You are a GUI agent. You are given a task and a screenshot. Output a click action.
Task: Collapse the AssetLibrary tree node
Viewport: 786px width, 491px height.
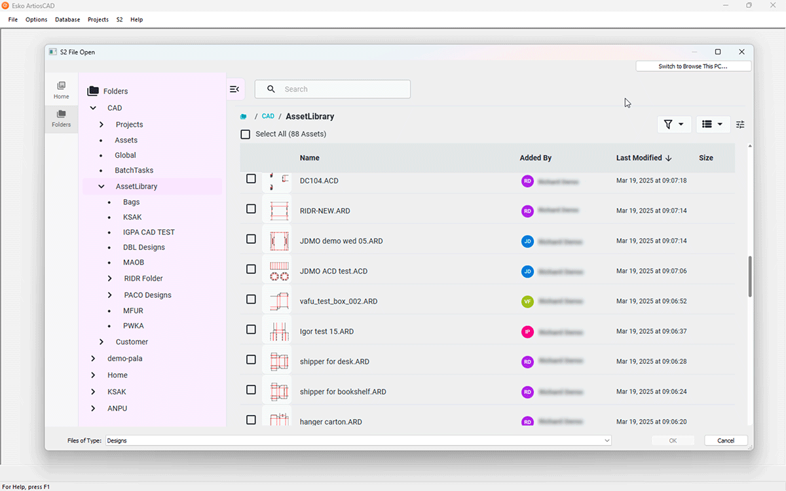[102, 187]
